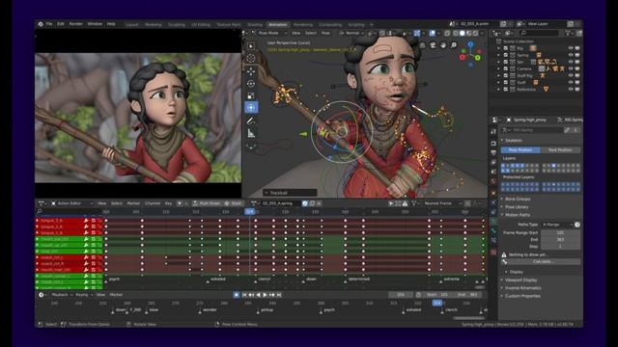Expand Pose Library panel
618x347 pixels.
tap(516, 207)
